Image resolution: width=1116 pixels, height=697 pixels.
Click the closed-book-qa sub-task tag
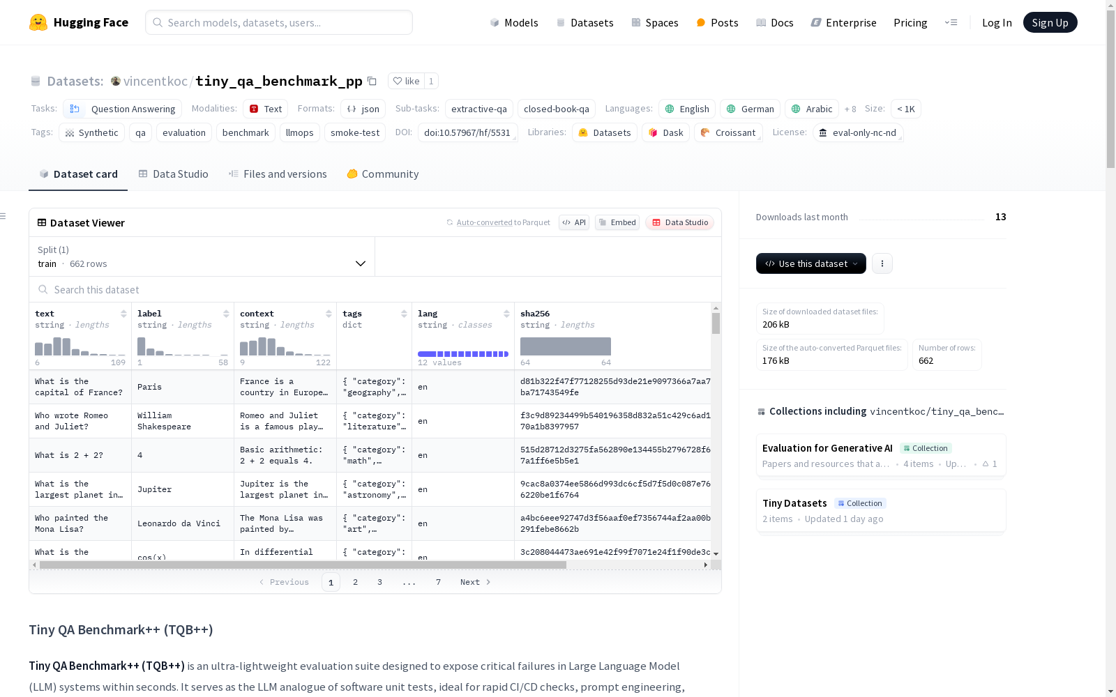(557, 109)
